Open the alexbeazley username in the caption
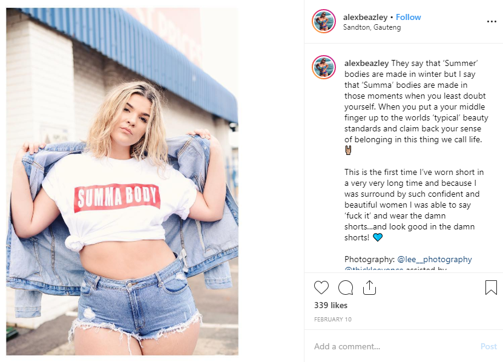 pos(366,63)
